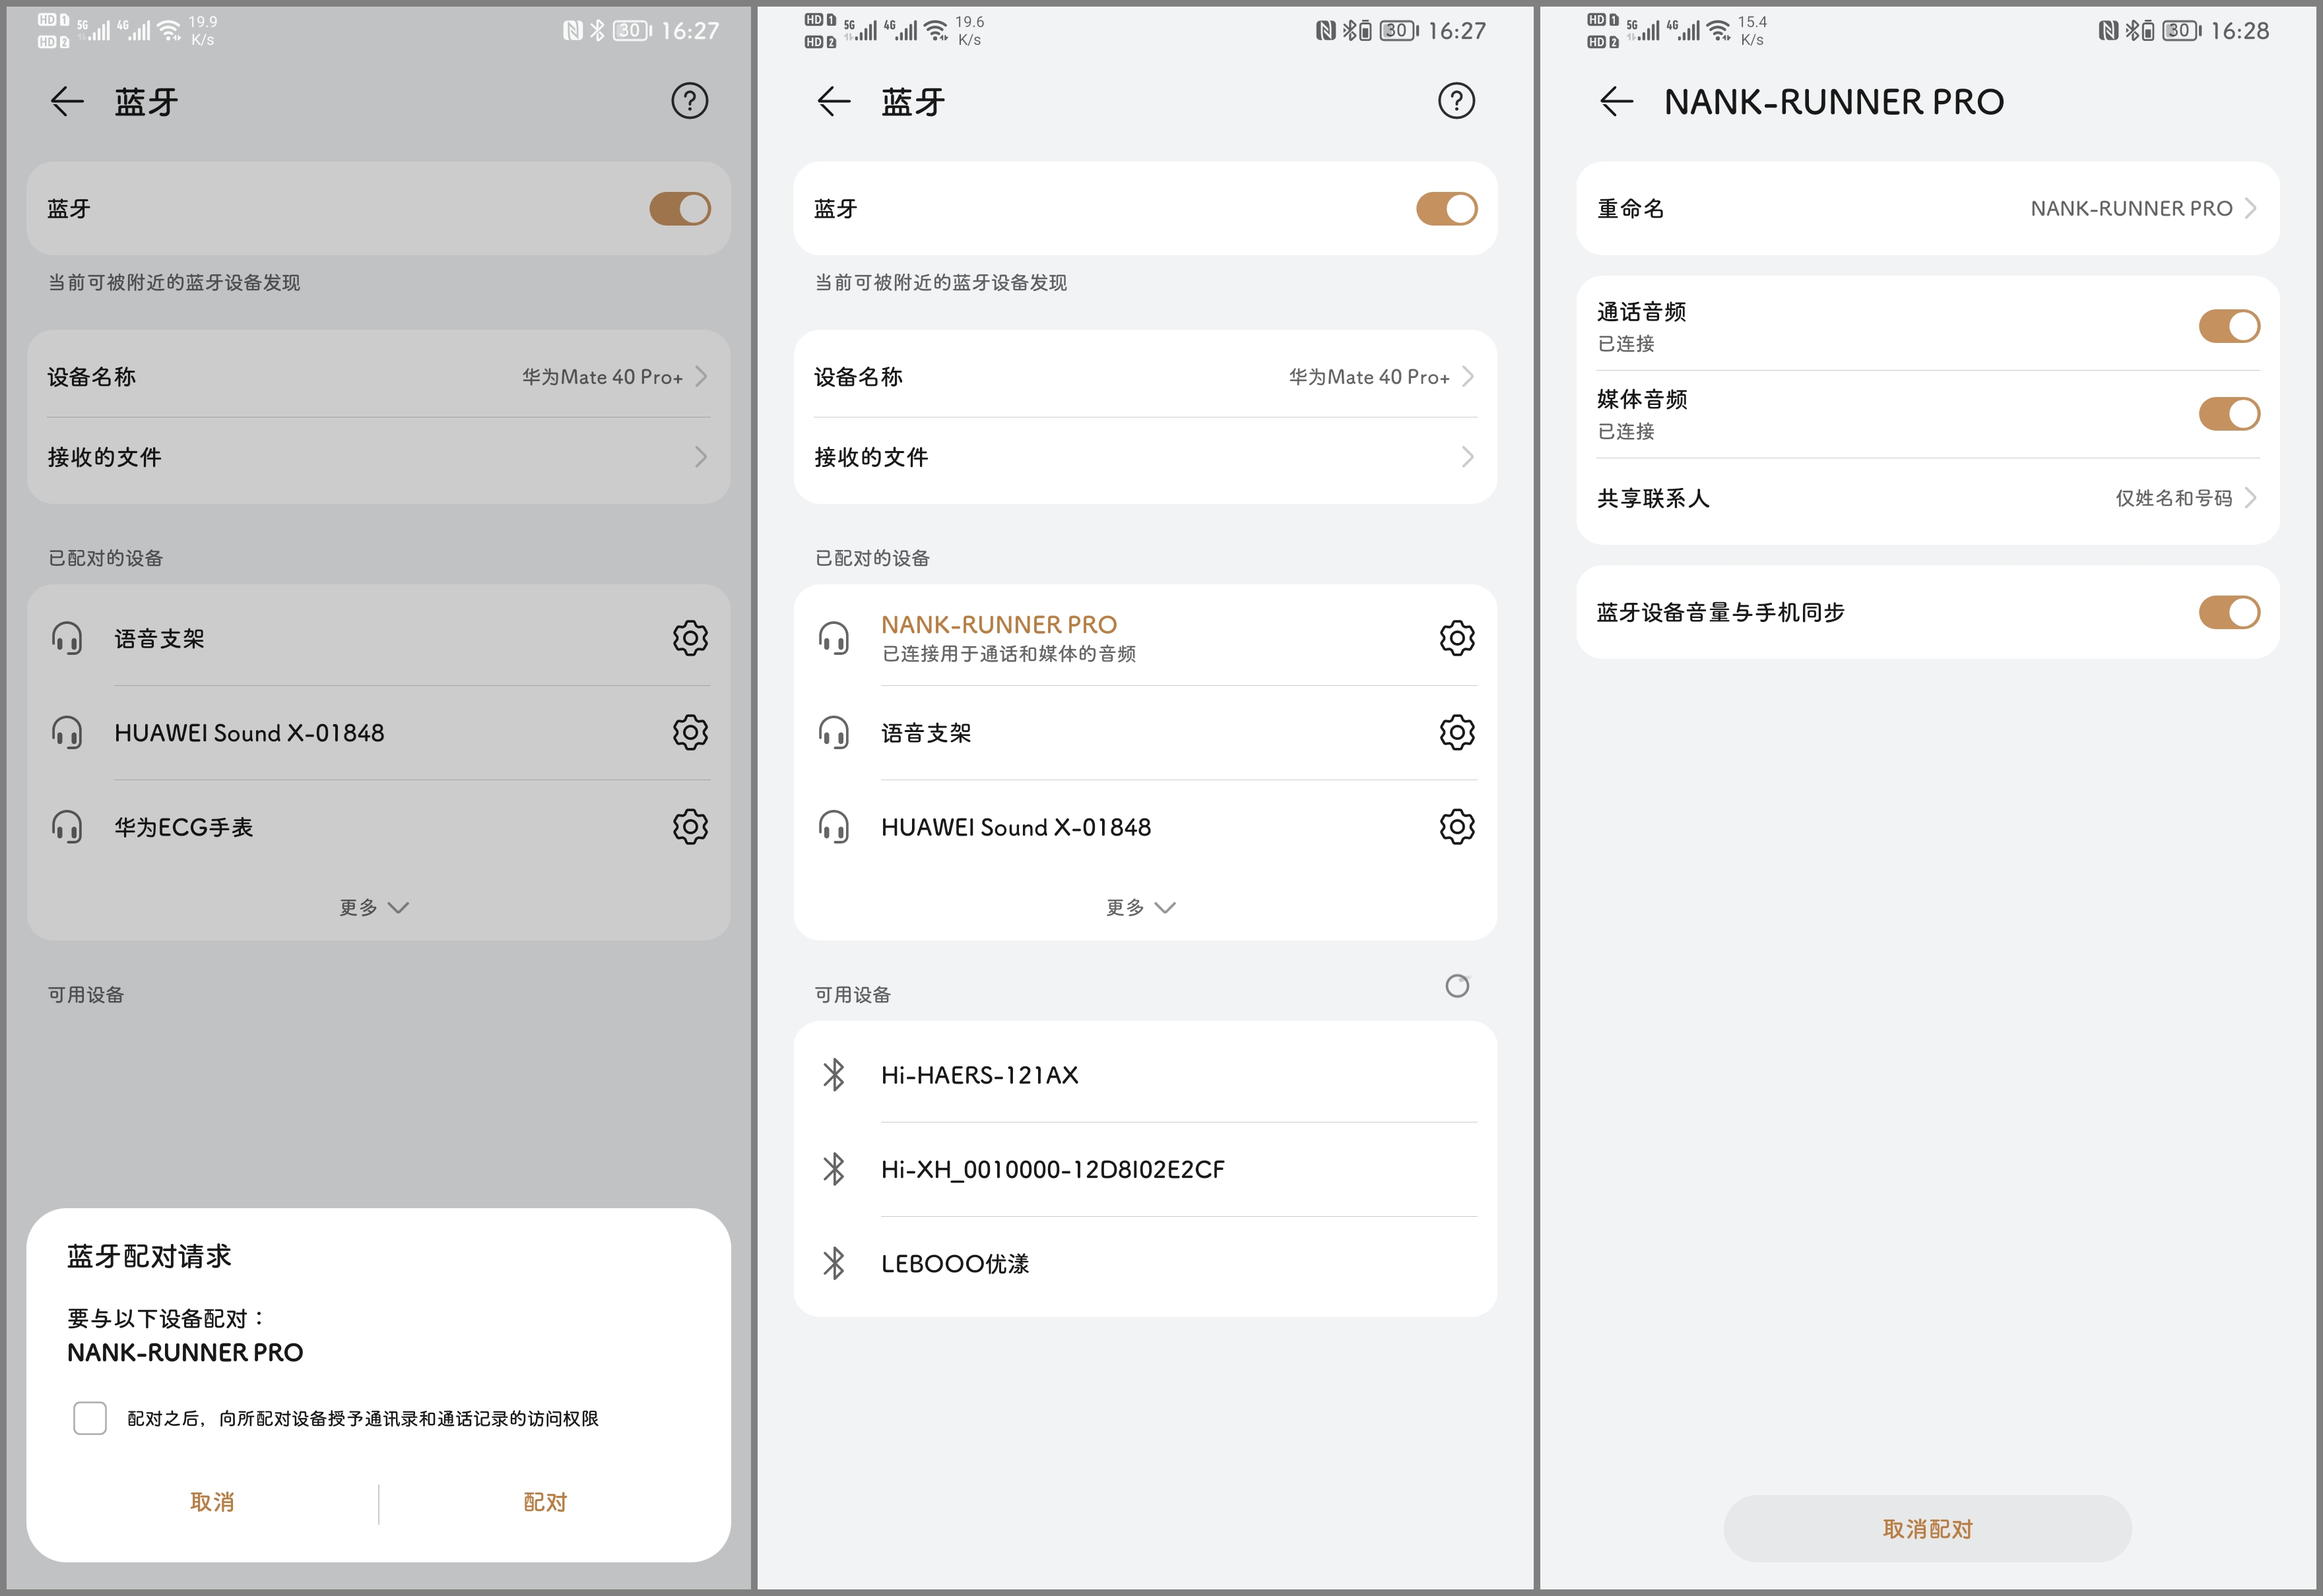Toggle 蓝牙设备音量与手机同步 switch
Screen dimensions: 2323x1596
[x=2229, y=613]
